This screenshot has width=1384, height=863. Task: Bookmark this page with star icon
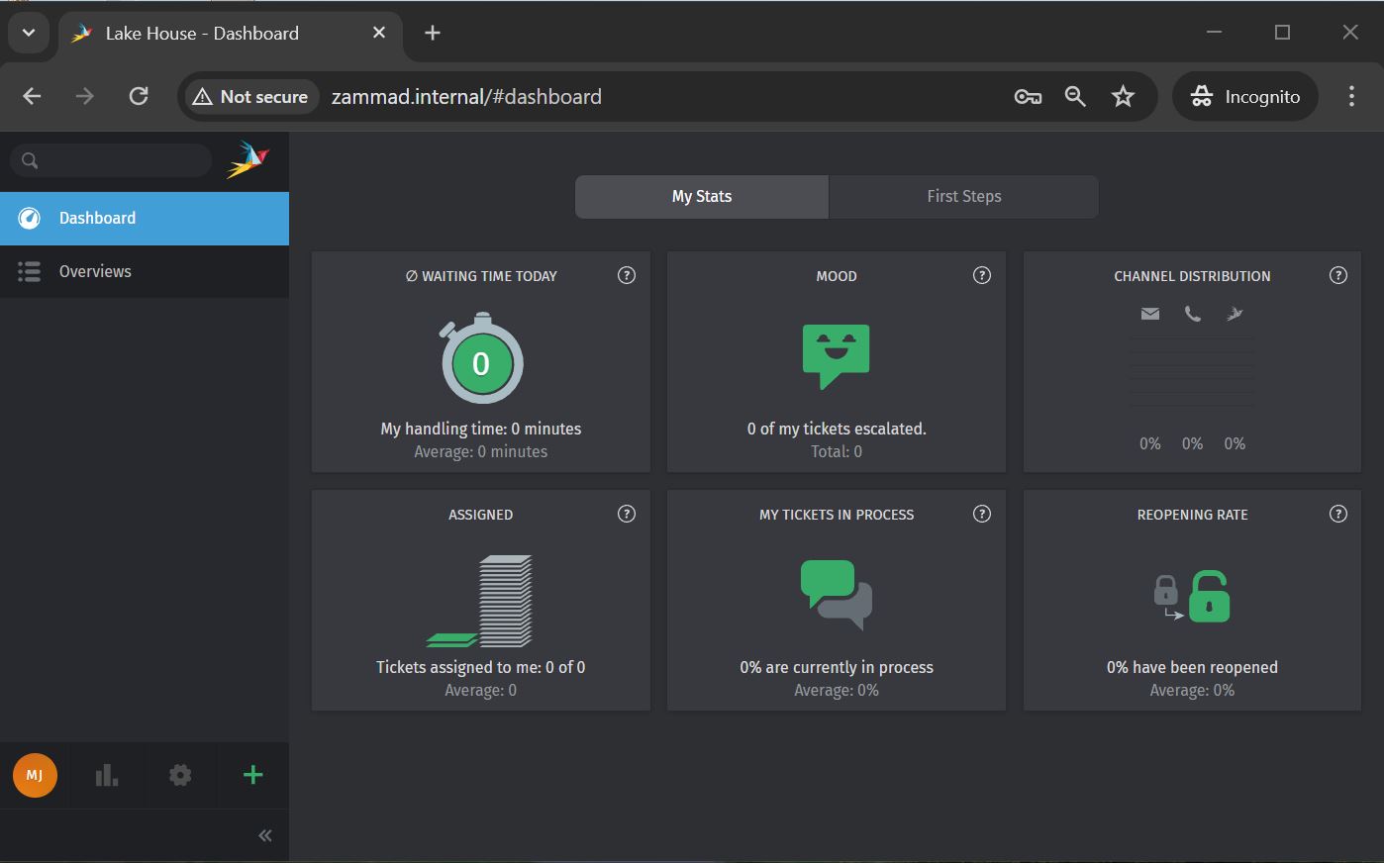pos(1123,96)
